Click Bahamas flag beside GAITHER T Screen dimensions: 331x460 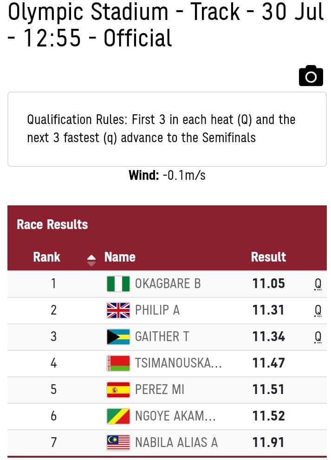118,337
